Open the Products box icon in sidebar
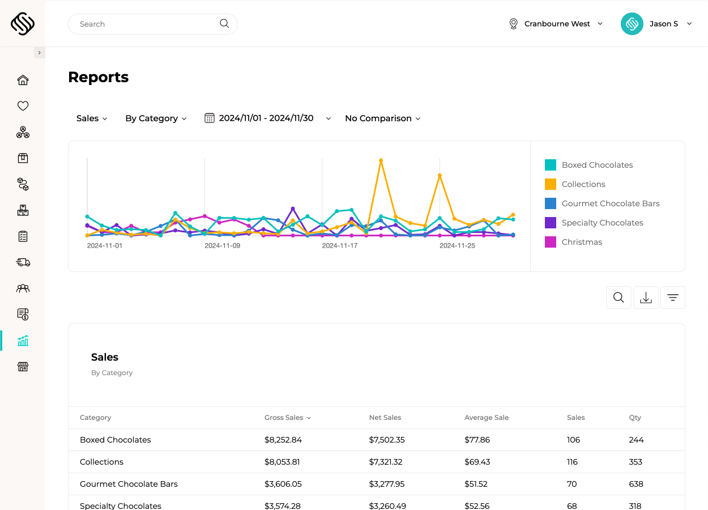Image resolution: width=708 pixels, height=510 pixels. point(23,158)
